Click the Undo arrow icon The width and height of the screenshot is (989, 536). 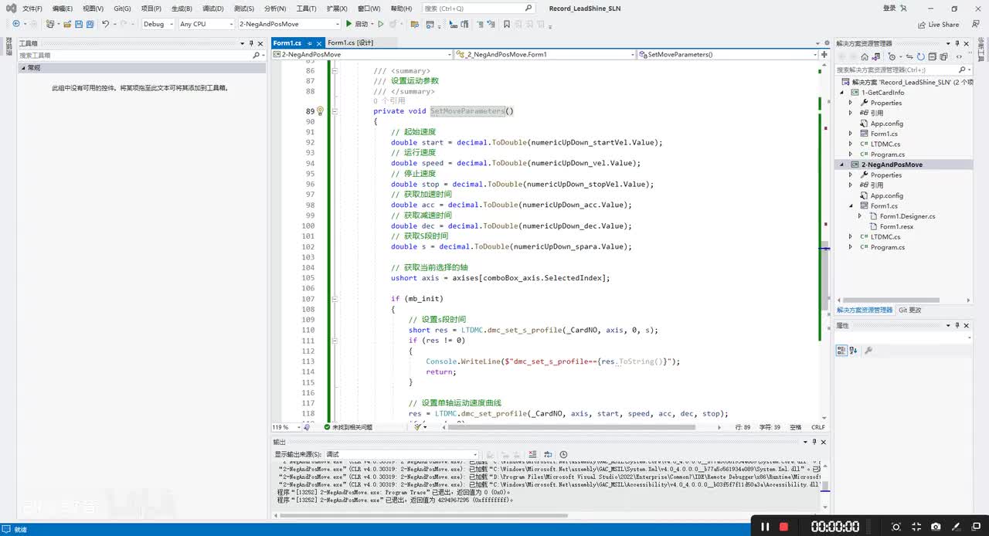click(106, 24)
